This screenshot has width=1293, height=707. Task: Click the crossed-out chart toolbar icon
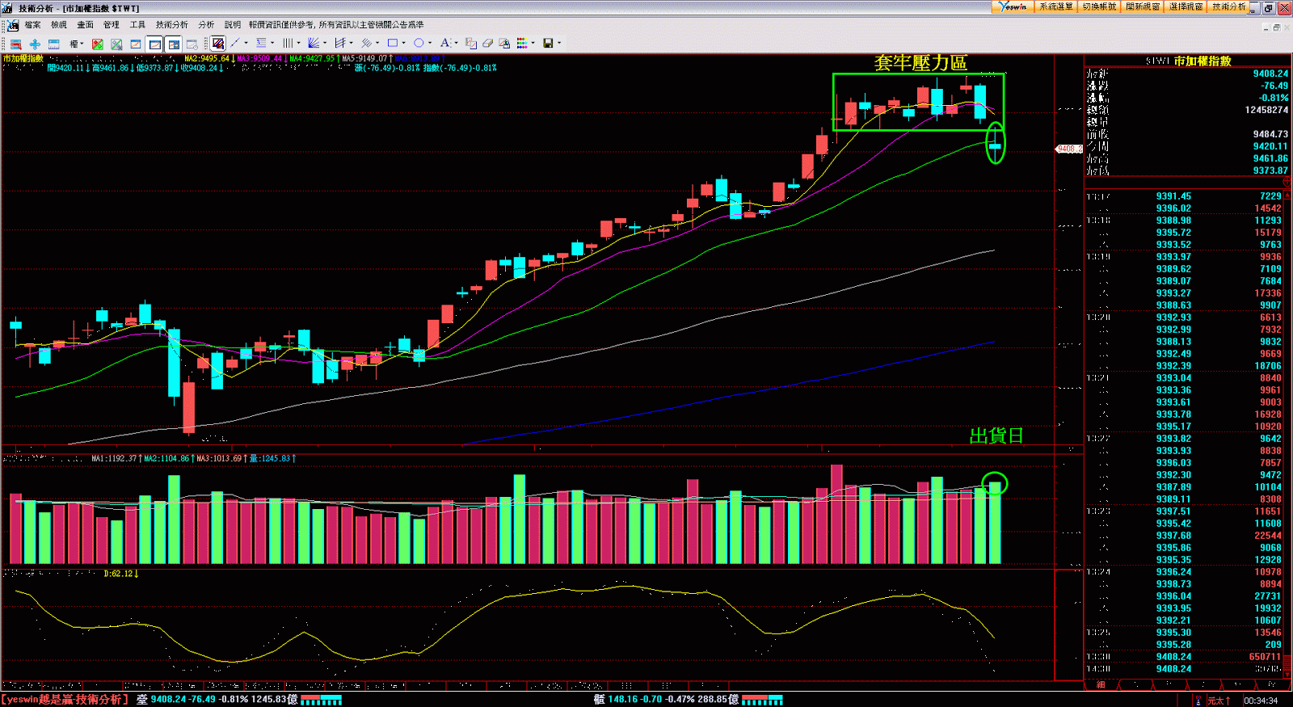116,44
